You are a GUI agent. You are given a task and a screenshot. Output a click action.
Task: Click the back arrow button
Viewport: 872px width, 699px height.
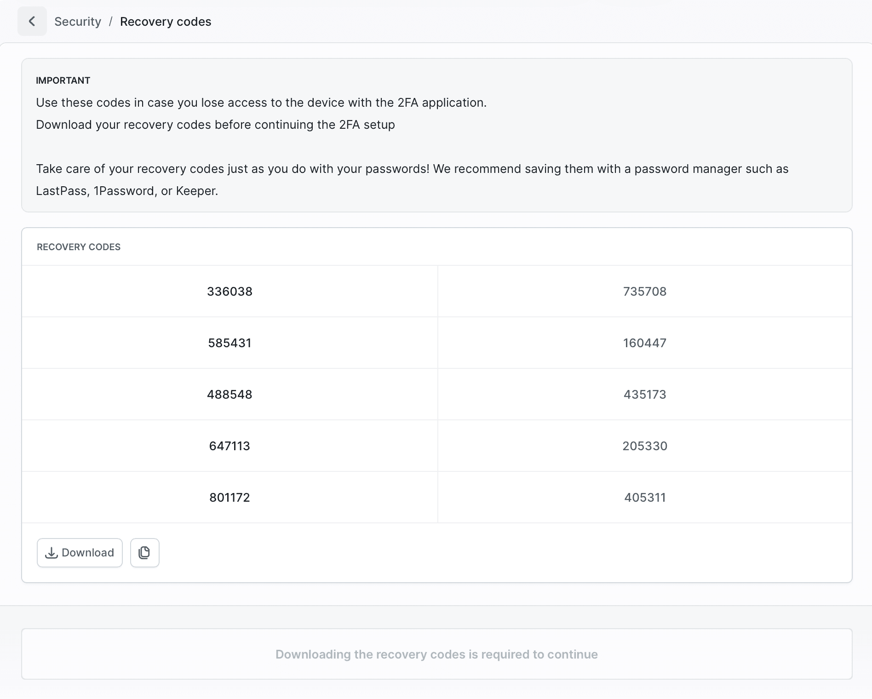pyautogui.click(x=32, y=21)
